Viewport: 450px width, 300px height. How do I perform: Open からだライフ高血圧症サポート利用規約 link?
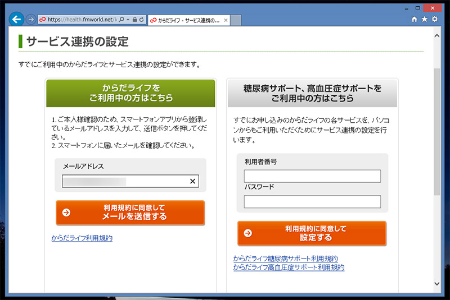(289, 267)
